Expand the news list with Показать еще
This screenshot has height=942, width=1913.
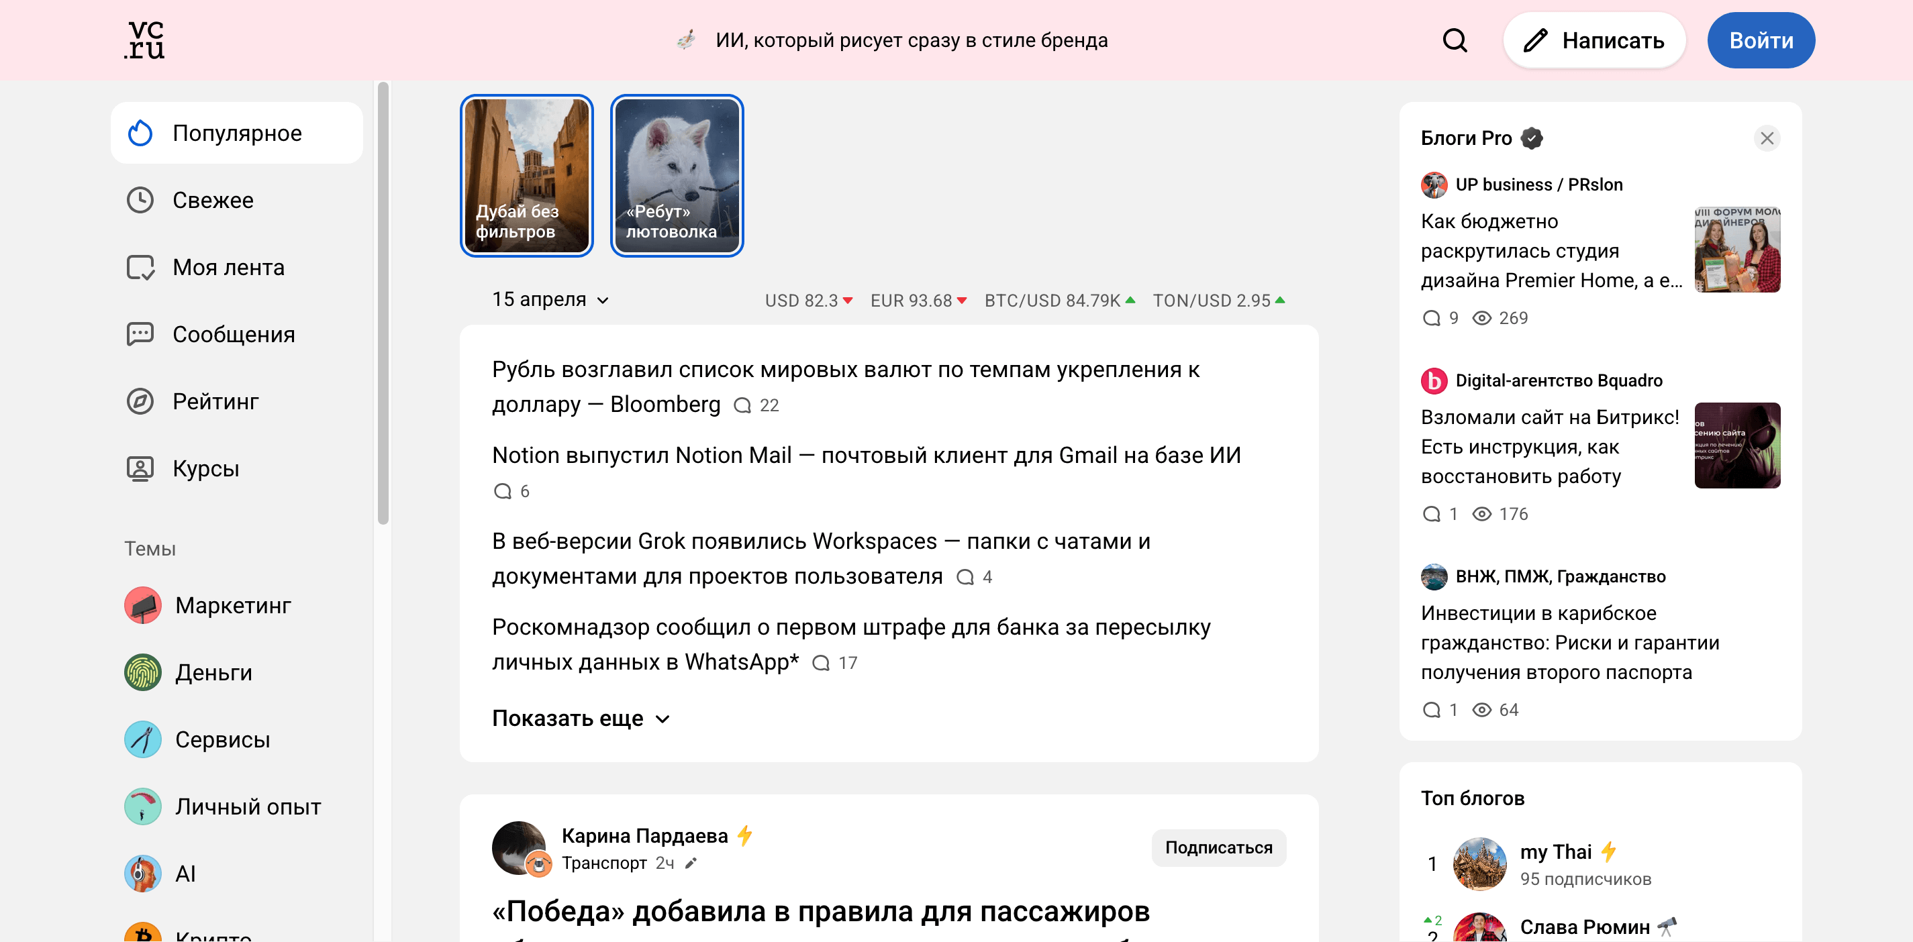pyautogui.click(x=581, y=717)
